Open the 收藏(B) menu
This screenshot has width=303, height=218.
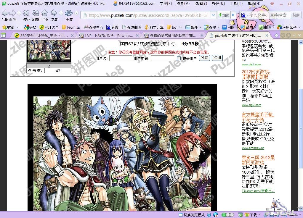pos(201,4)
